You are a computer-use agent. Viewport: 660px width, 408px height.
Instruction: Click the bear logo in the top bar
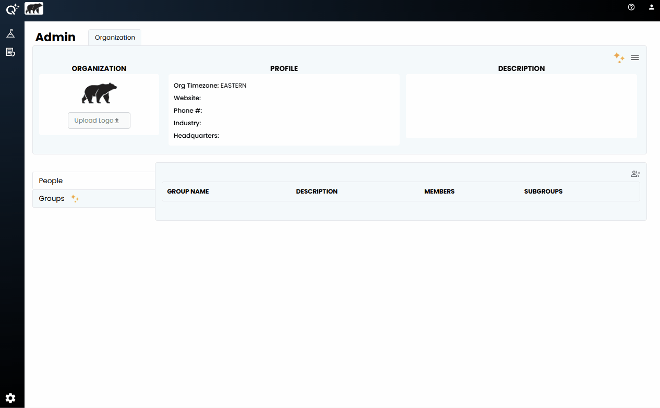34,8
